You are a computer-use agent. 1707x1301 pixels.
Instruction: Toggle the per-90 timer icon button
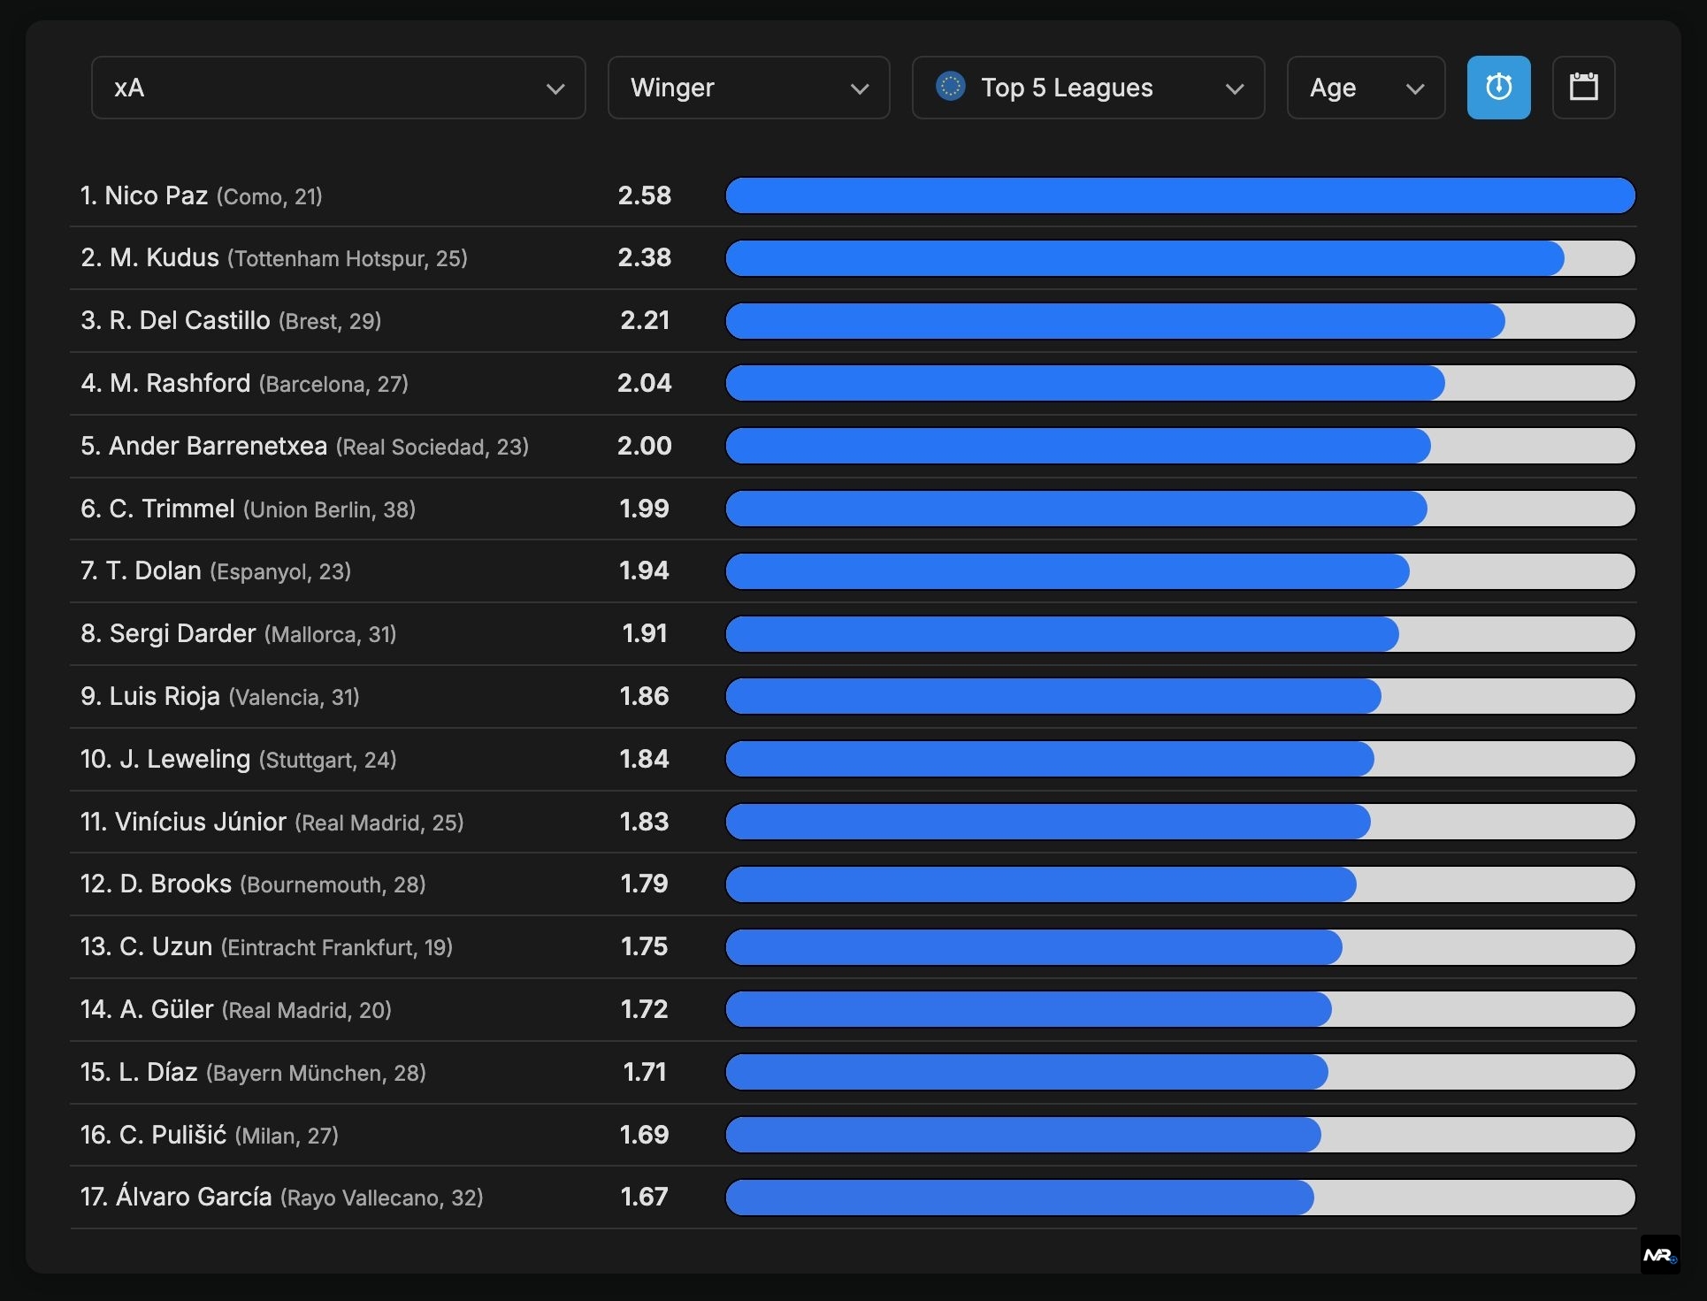pyautogui.click(x=1498, y=88)
